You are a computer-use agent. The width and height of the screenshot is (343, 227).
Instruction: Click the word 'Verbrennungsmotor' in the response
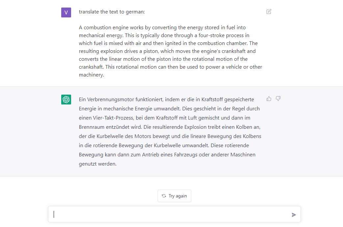(108, 99)
